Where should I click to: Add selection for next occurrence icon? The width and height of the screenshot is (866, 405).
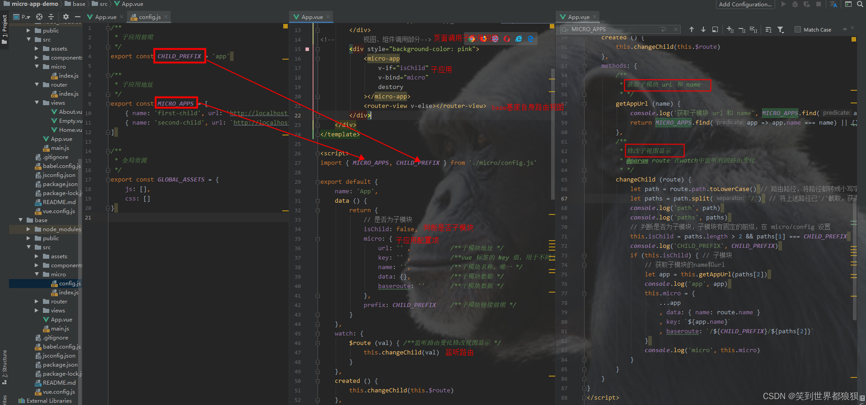coord(730,29)
